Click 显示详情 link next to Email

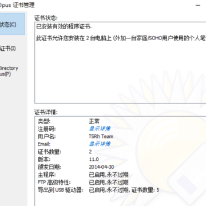100,144
